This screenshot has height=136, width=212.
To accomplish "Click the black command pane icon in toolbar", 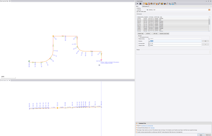I will pos(140,4).
